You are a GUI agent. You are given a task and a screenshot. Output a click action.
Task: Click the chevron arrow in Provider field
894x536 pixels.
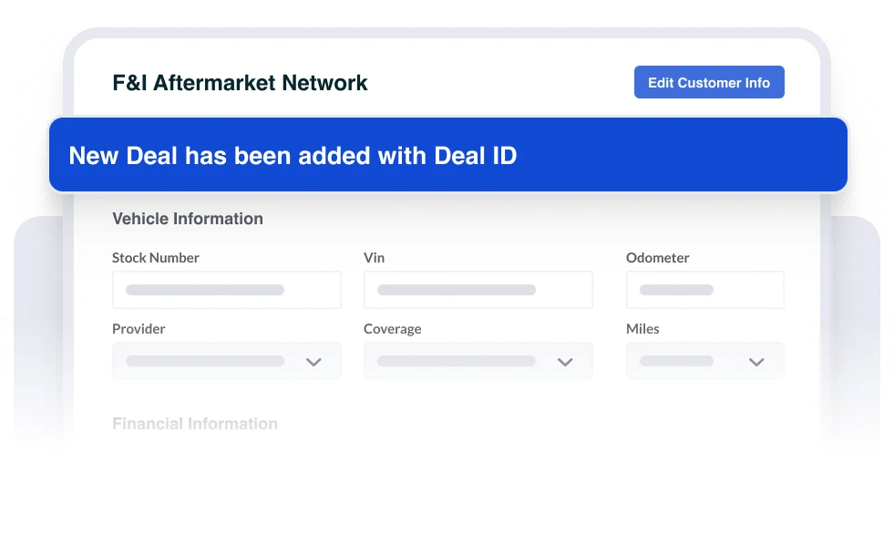pos(313,362)
